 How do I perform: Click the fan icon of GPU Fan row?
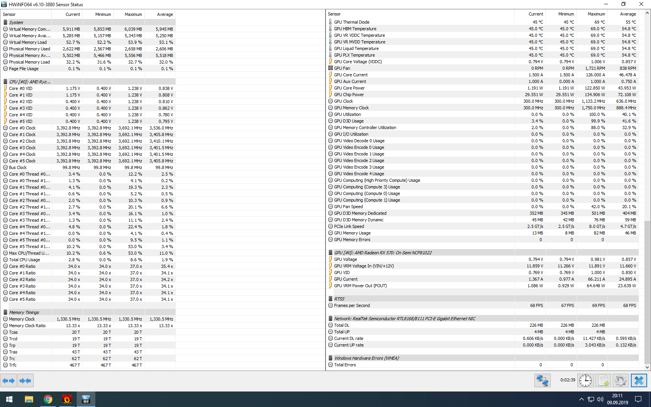(x=331, y=68)
